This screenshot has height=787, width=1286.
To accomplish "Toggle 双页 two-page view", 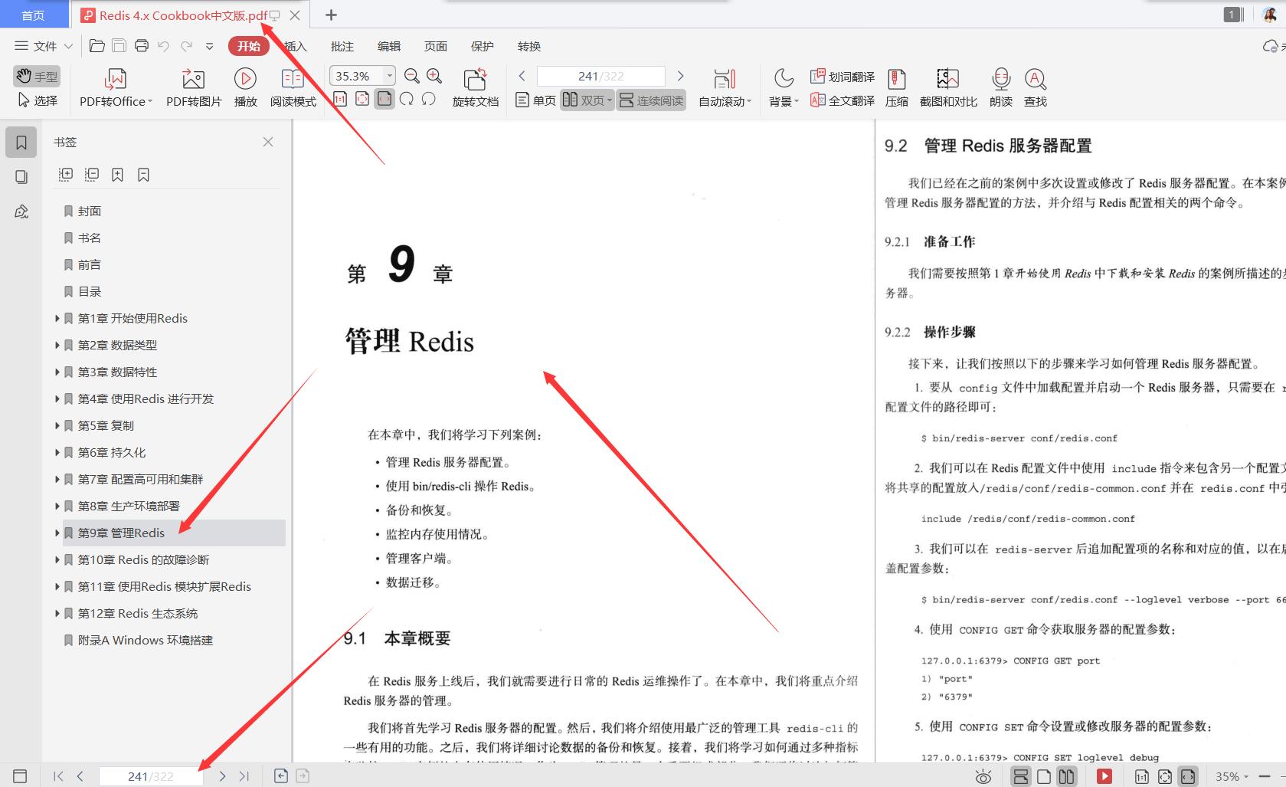I will tap(587, 100).
